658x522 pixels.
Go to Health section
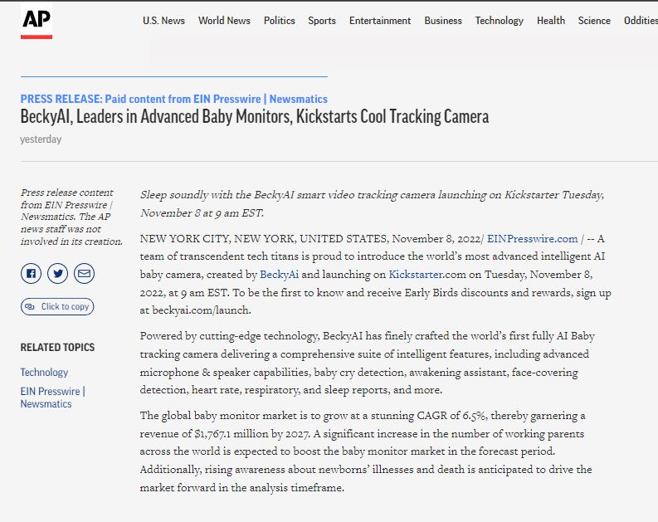[x=551, y=21]
